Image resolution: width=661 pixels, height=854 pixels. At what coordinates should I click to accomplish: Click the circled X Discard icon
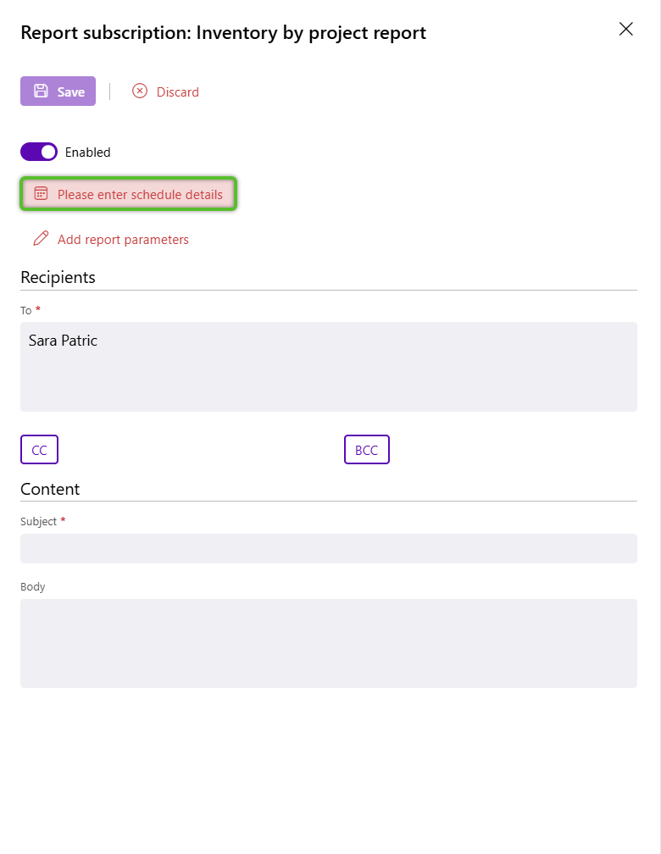point(140,91)
